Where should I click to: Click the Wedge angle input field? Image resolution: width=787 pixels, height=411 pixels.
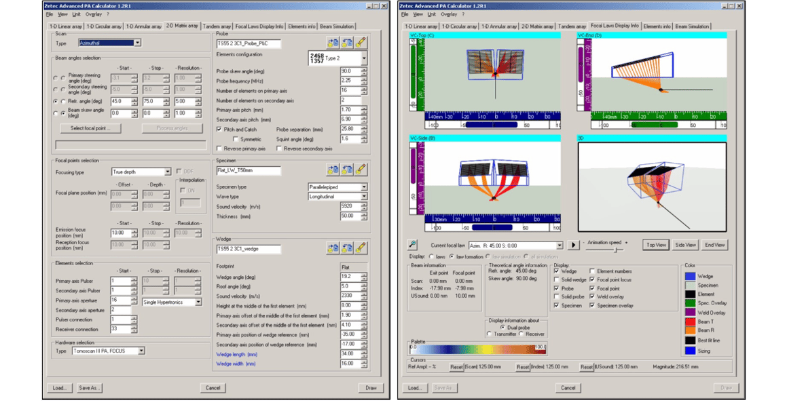click(350, 277)
